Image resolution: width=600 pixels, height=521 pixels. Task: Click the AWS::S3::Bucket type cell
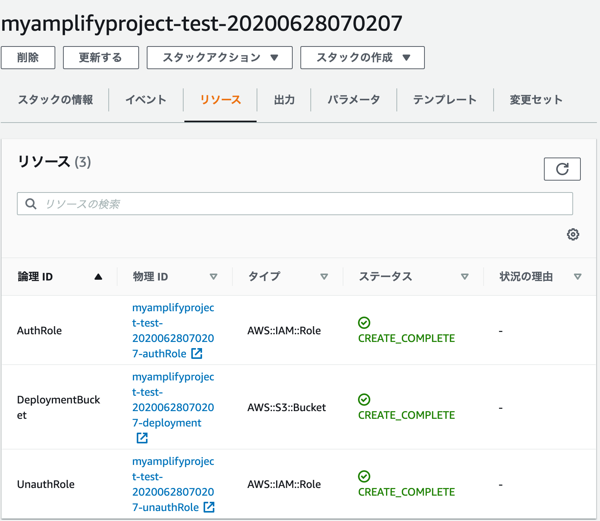tap(287, 407)
